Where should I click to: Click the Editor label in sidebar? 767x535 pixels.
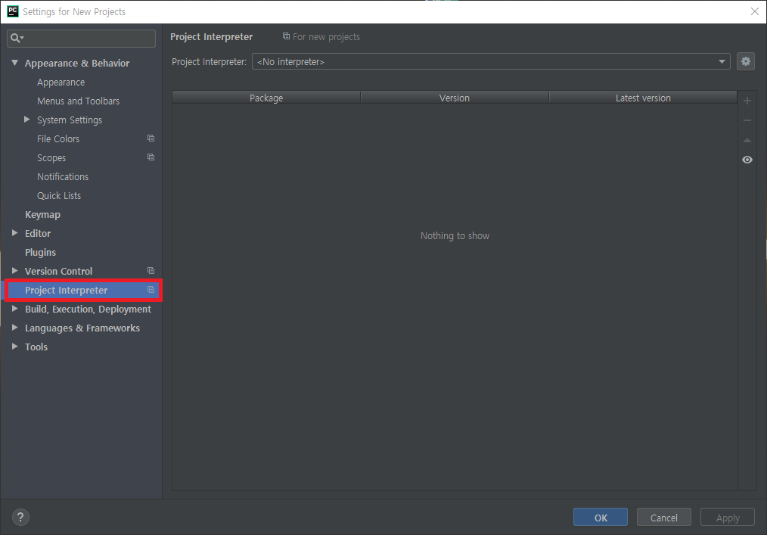point(38,234)
